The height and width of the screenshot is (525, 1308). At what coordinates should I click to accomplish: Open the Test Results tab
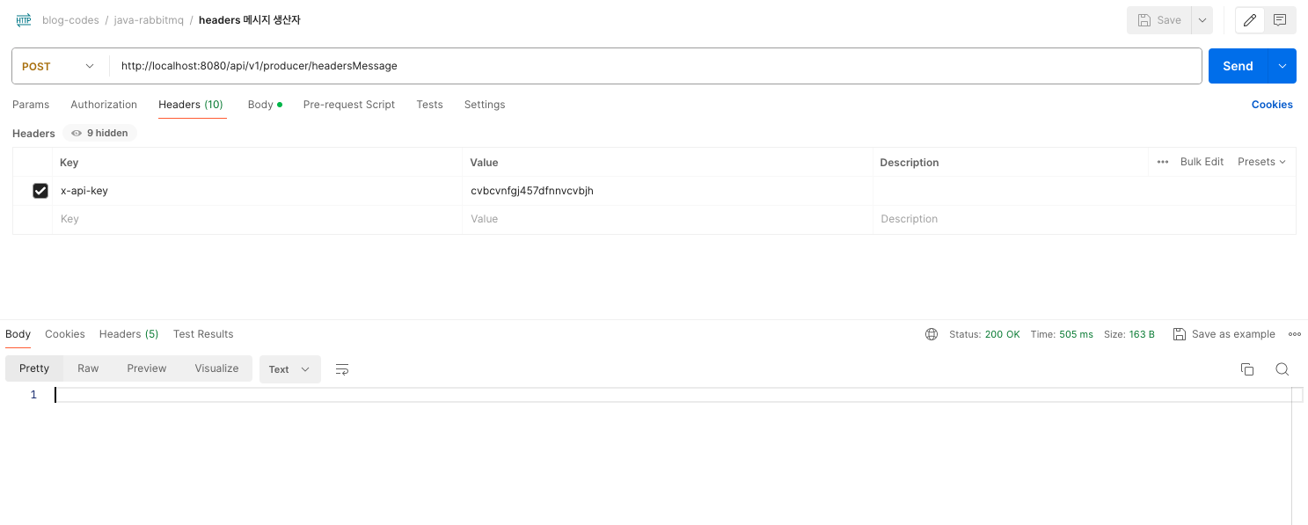click(203, 334)
